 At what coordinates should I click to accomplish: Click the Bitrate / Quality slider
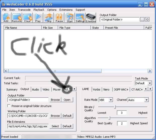115,107
